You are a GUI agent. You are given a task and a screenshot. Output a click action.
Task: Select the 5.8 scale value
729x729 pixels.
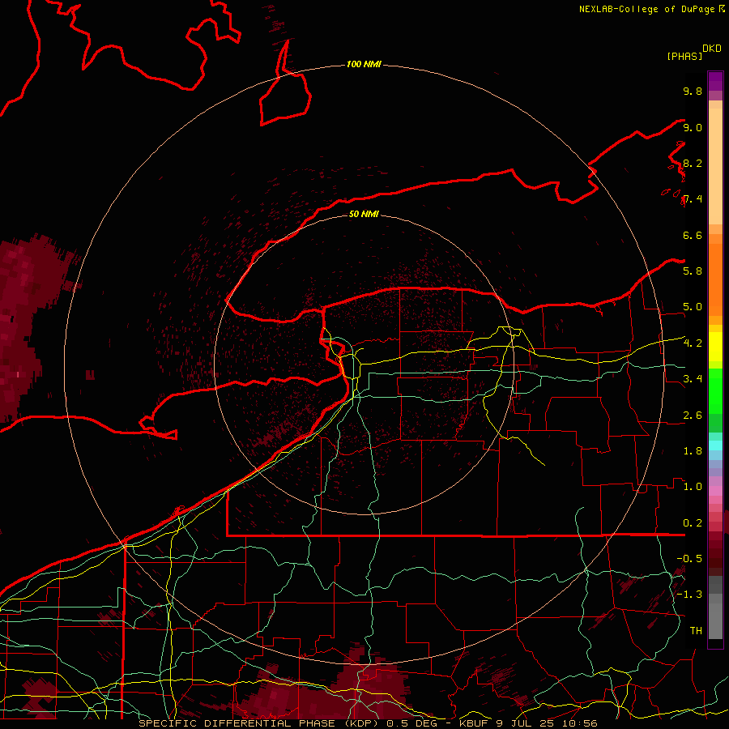[x=693, y=271]
